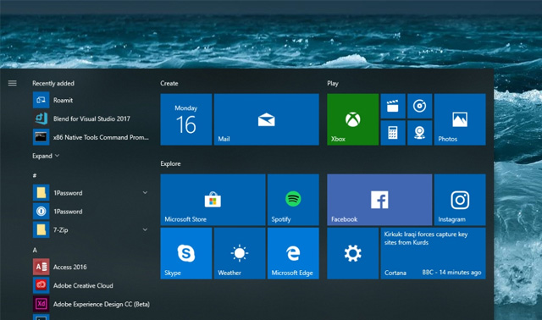542x320 pixels.
Task: Open the Access 2016 icon
Action: [41, 267]
